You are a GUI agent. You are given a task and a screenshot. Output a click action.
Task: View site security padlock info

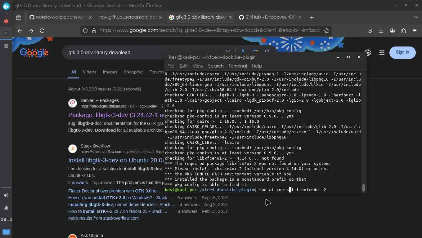[93, 31]
